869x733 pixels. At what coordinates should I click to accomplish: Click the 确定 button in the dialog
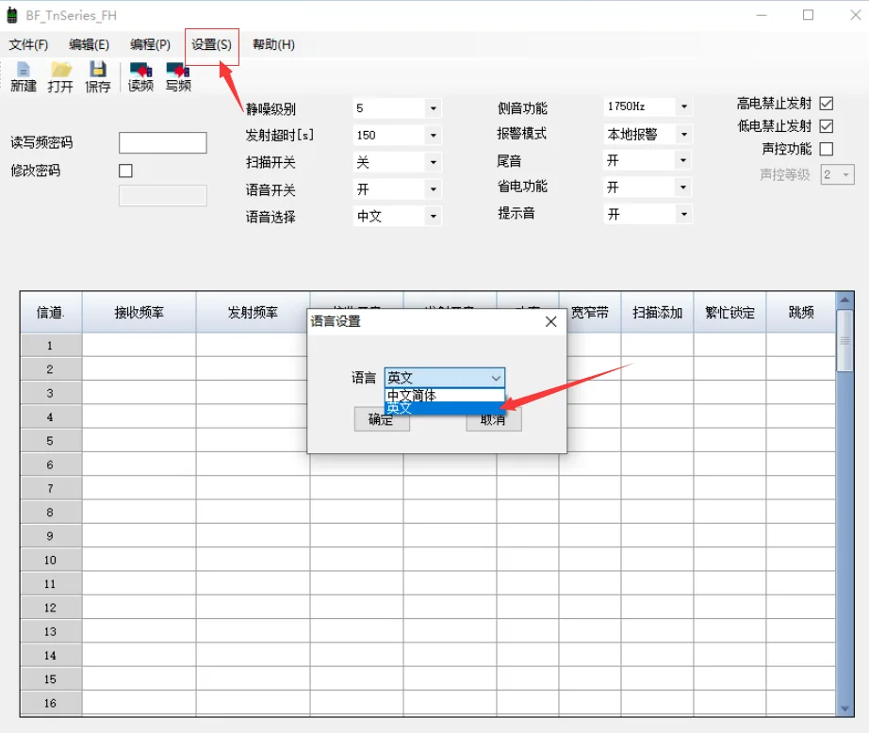(382, 420)
